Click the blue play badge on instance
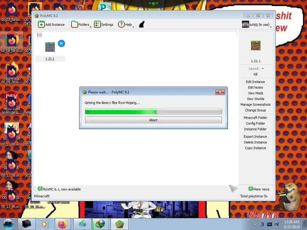 [61, 43]
